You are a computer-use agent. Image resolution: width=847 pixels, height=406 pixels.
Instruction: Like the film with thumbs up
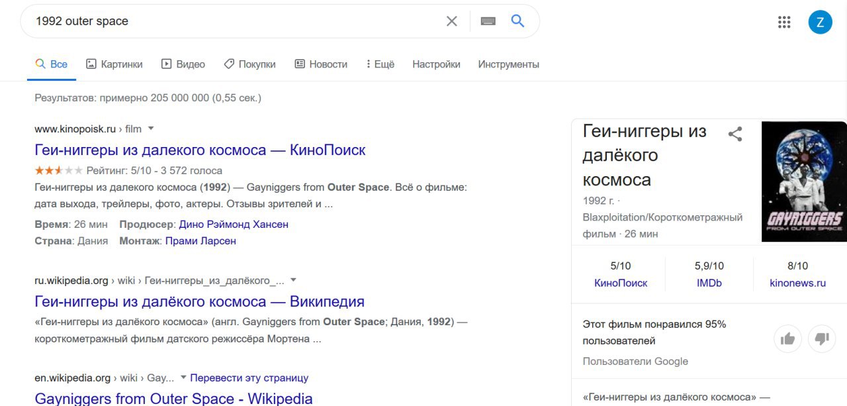click(787, 339)
